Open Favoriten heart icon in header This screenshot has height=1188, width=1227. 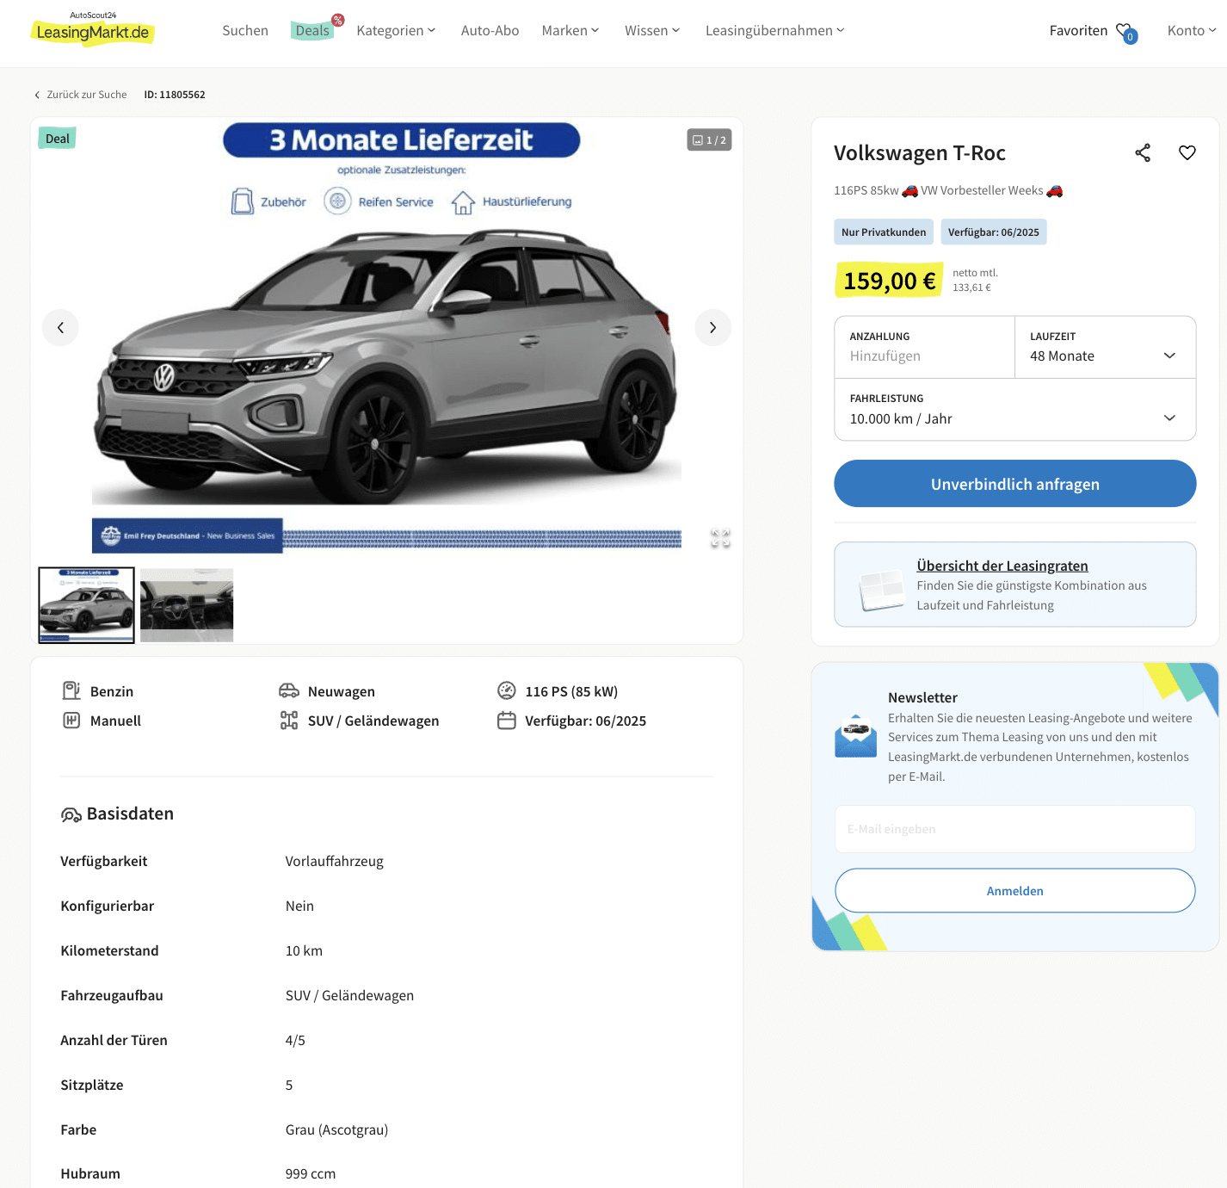pos(1126,33)
